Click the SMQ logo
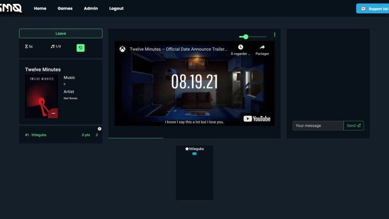 coord(11,8)
